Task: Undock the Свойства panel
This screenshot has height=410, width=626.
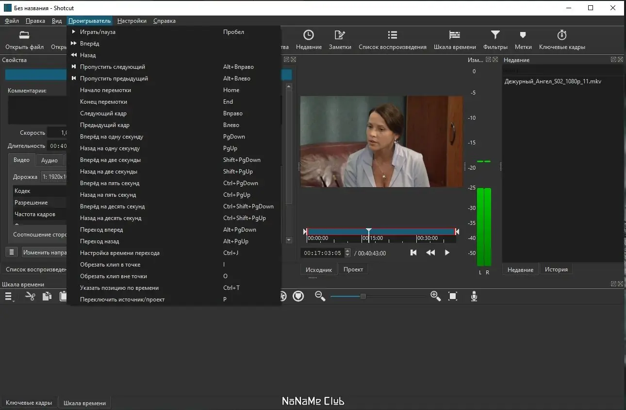Action: coord(287,60)
